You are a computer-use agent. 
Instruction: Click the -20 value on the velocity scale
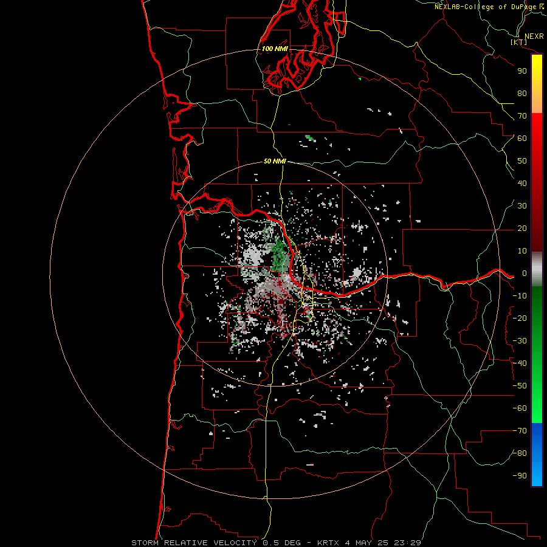coord(520,318)
